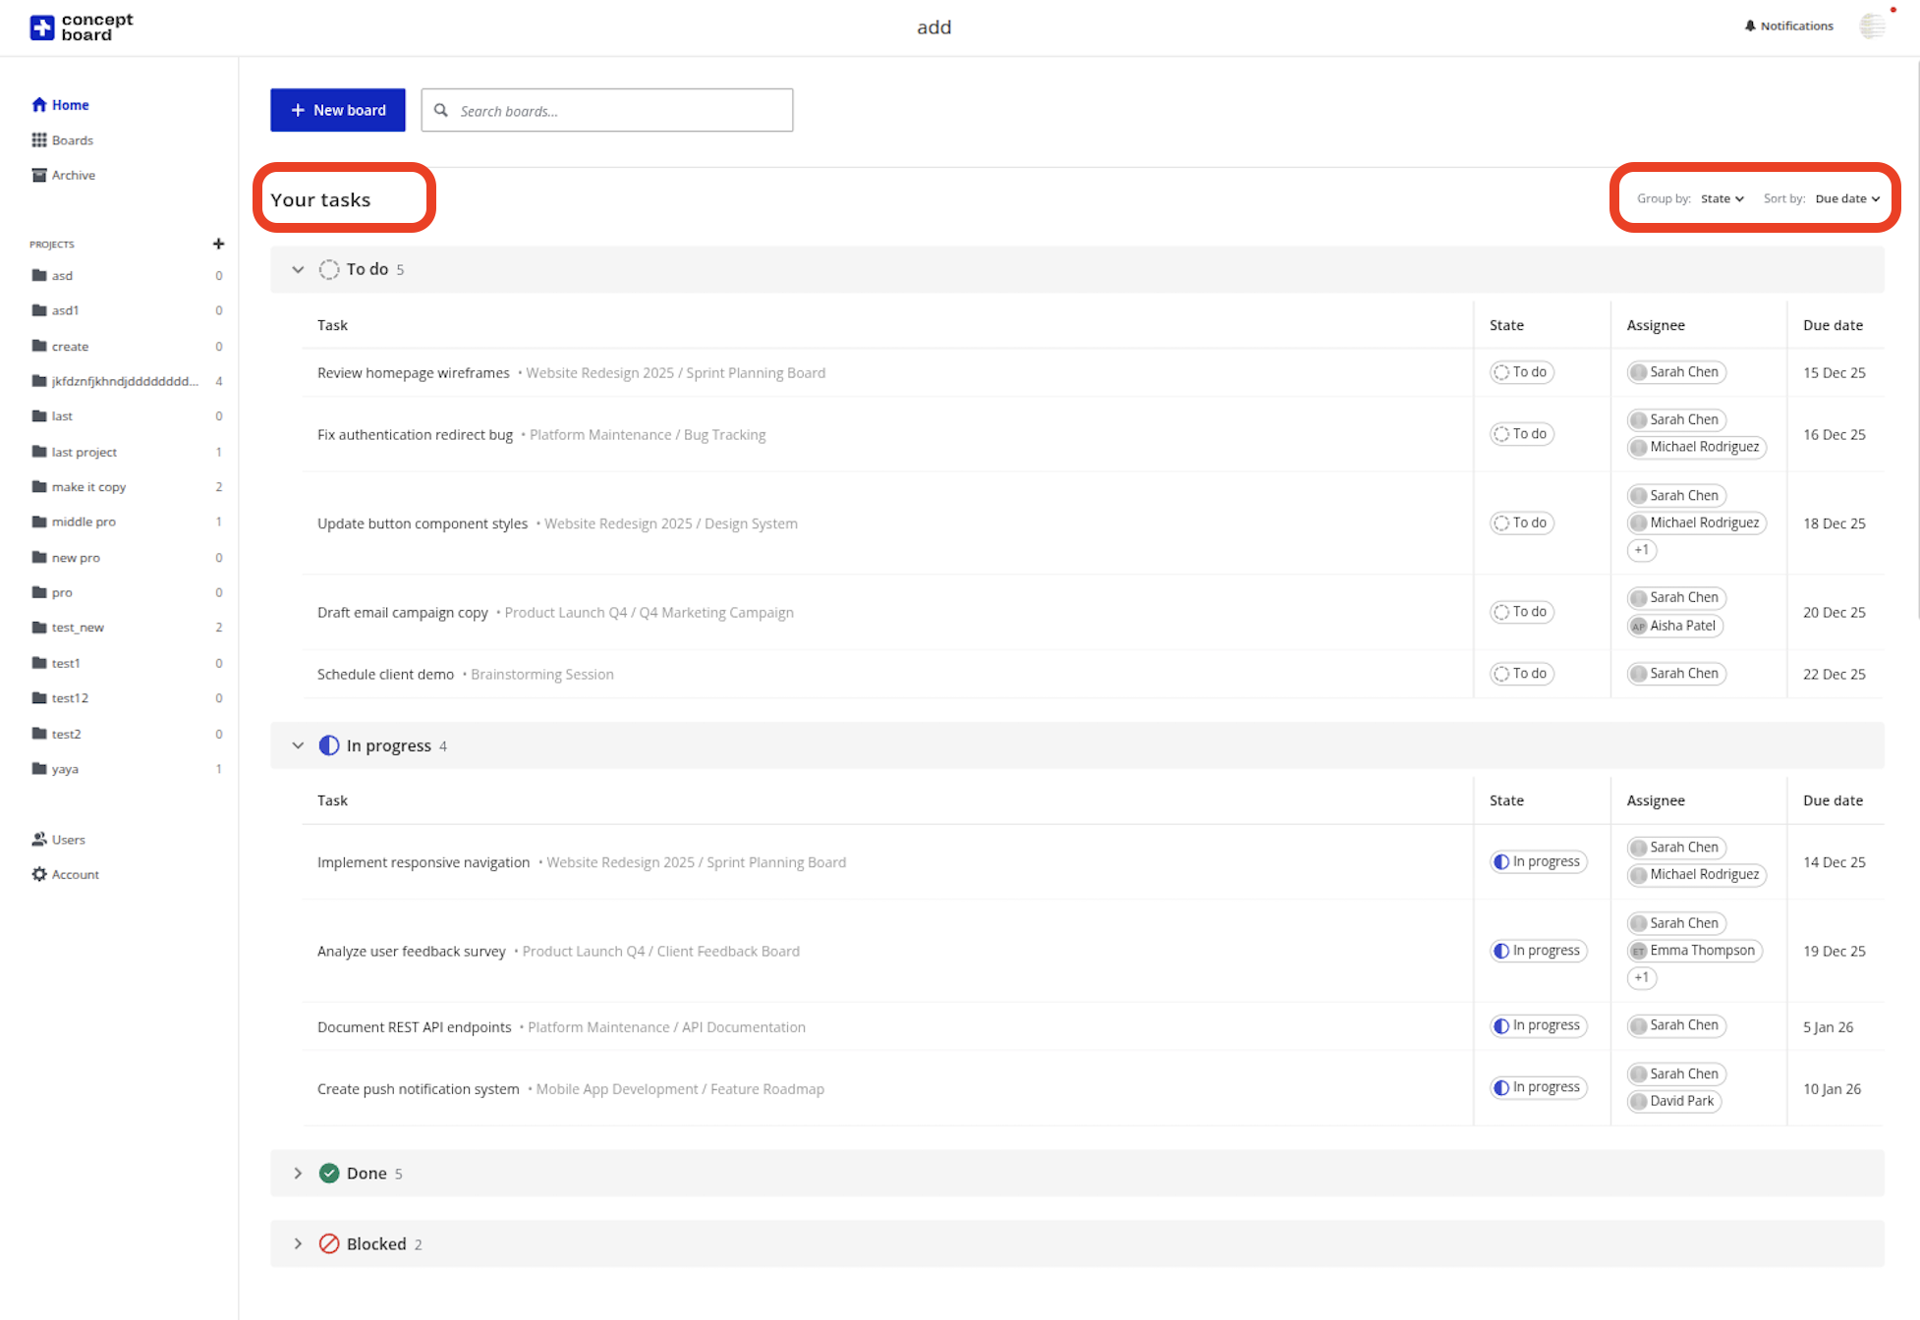Image resolution: width=1920 pixels, height=1320 pixels.
Task: Click the Archive box icon in sidebar
Action: pos(39,175)
